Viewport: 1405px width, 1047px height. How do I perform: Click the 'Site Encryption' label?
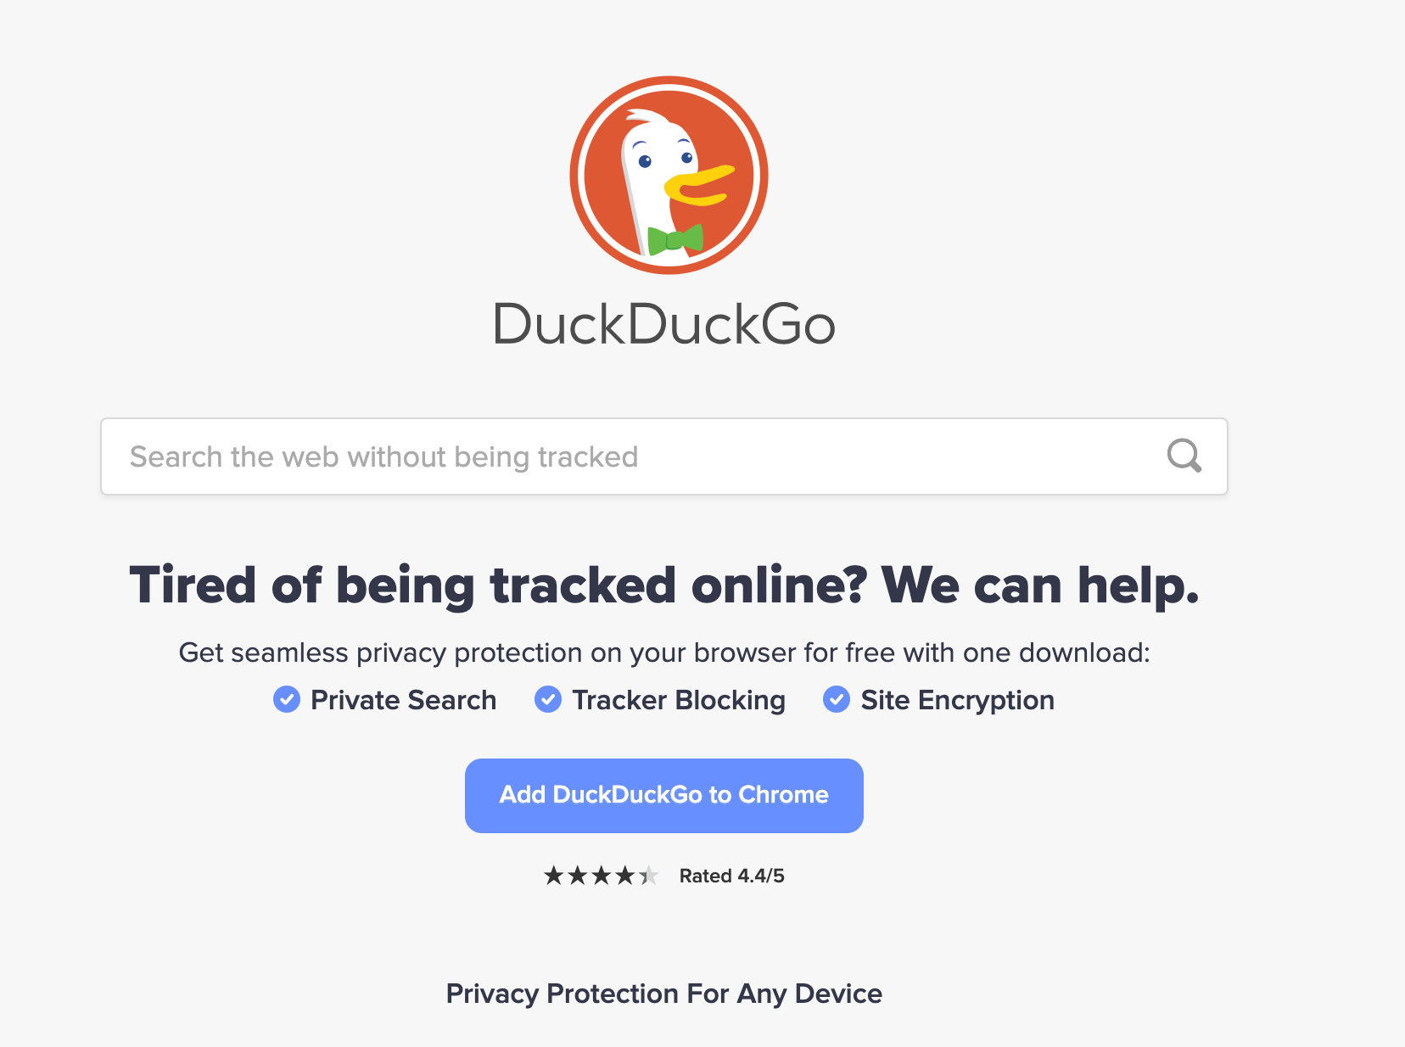pos(957,700)
